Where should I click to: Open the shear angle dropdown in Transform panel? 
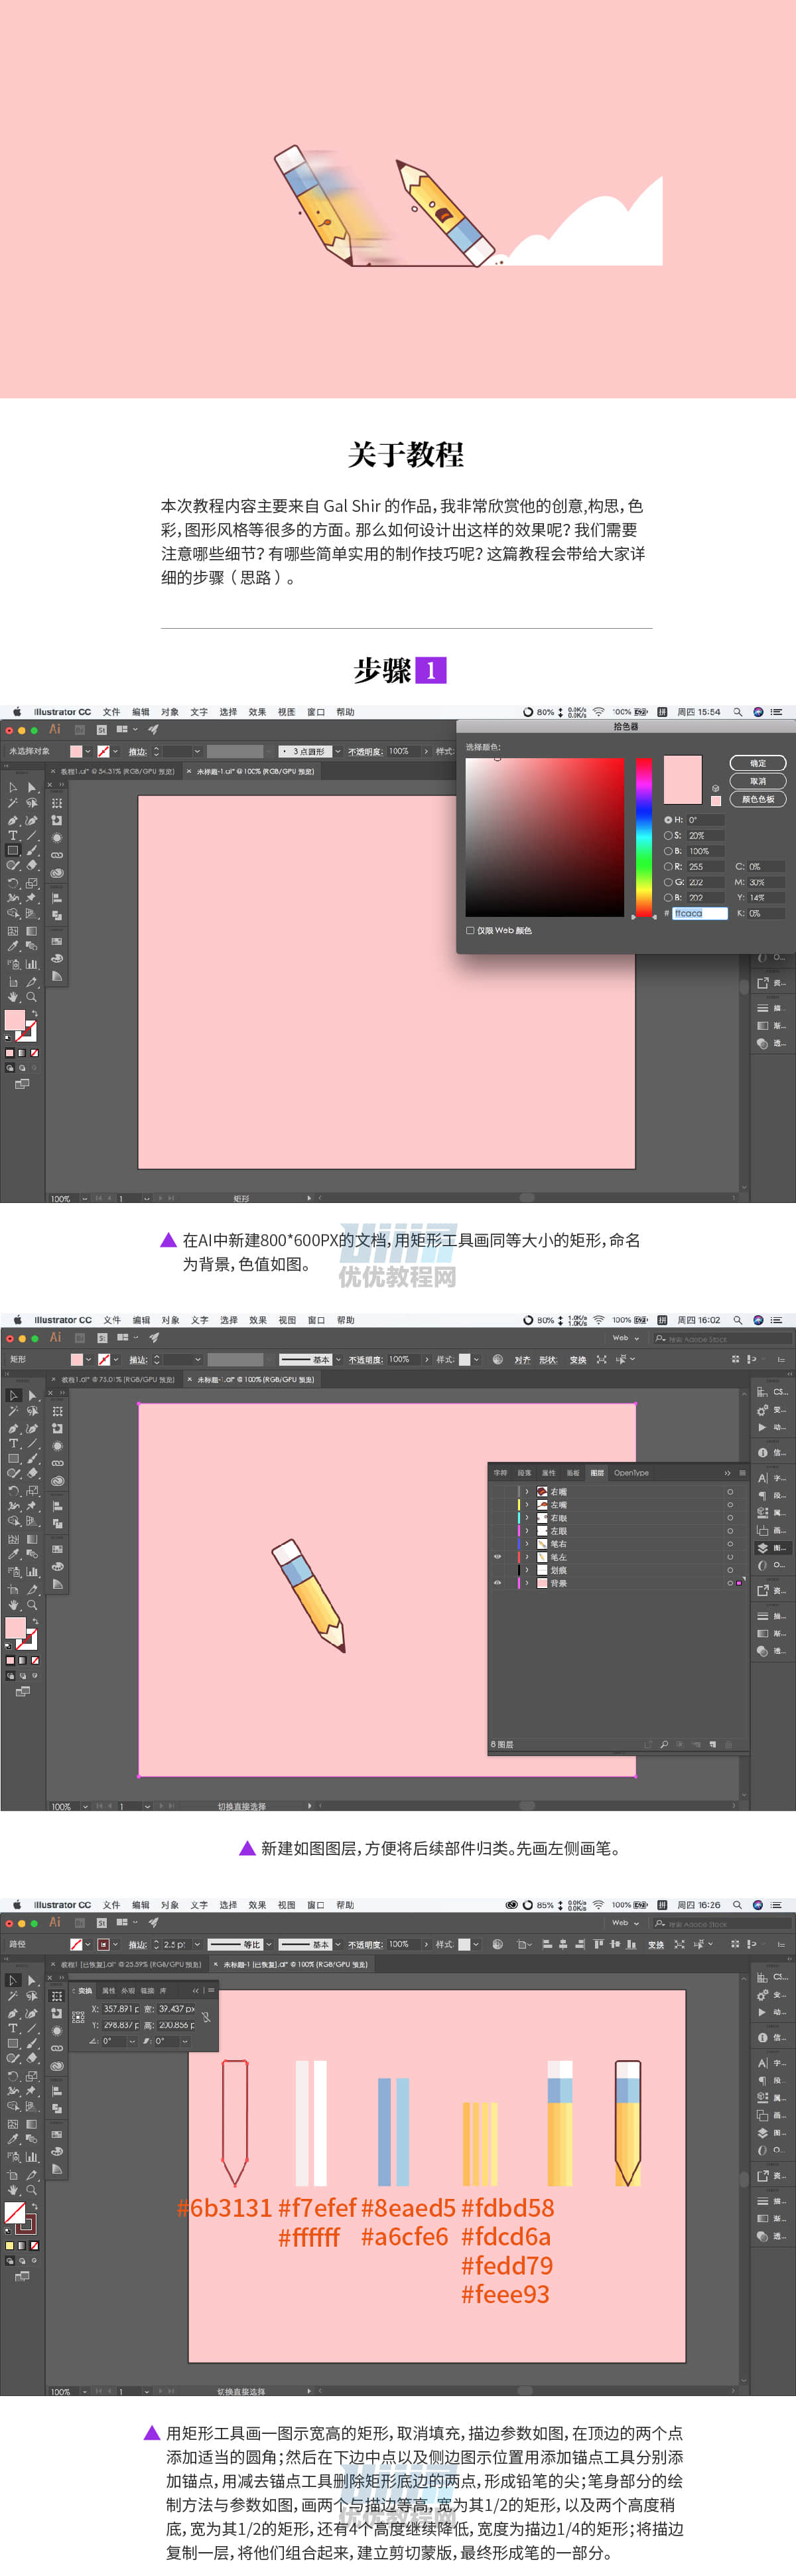[185, 2041]
